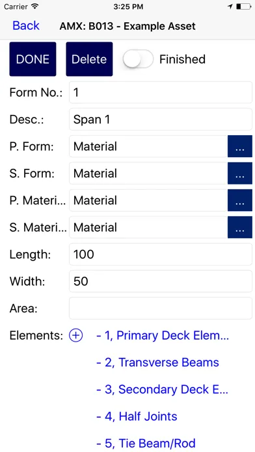Edit the Desc. field showing Span 1

click(x=161, y=119)
